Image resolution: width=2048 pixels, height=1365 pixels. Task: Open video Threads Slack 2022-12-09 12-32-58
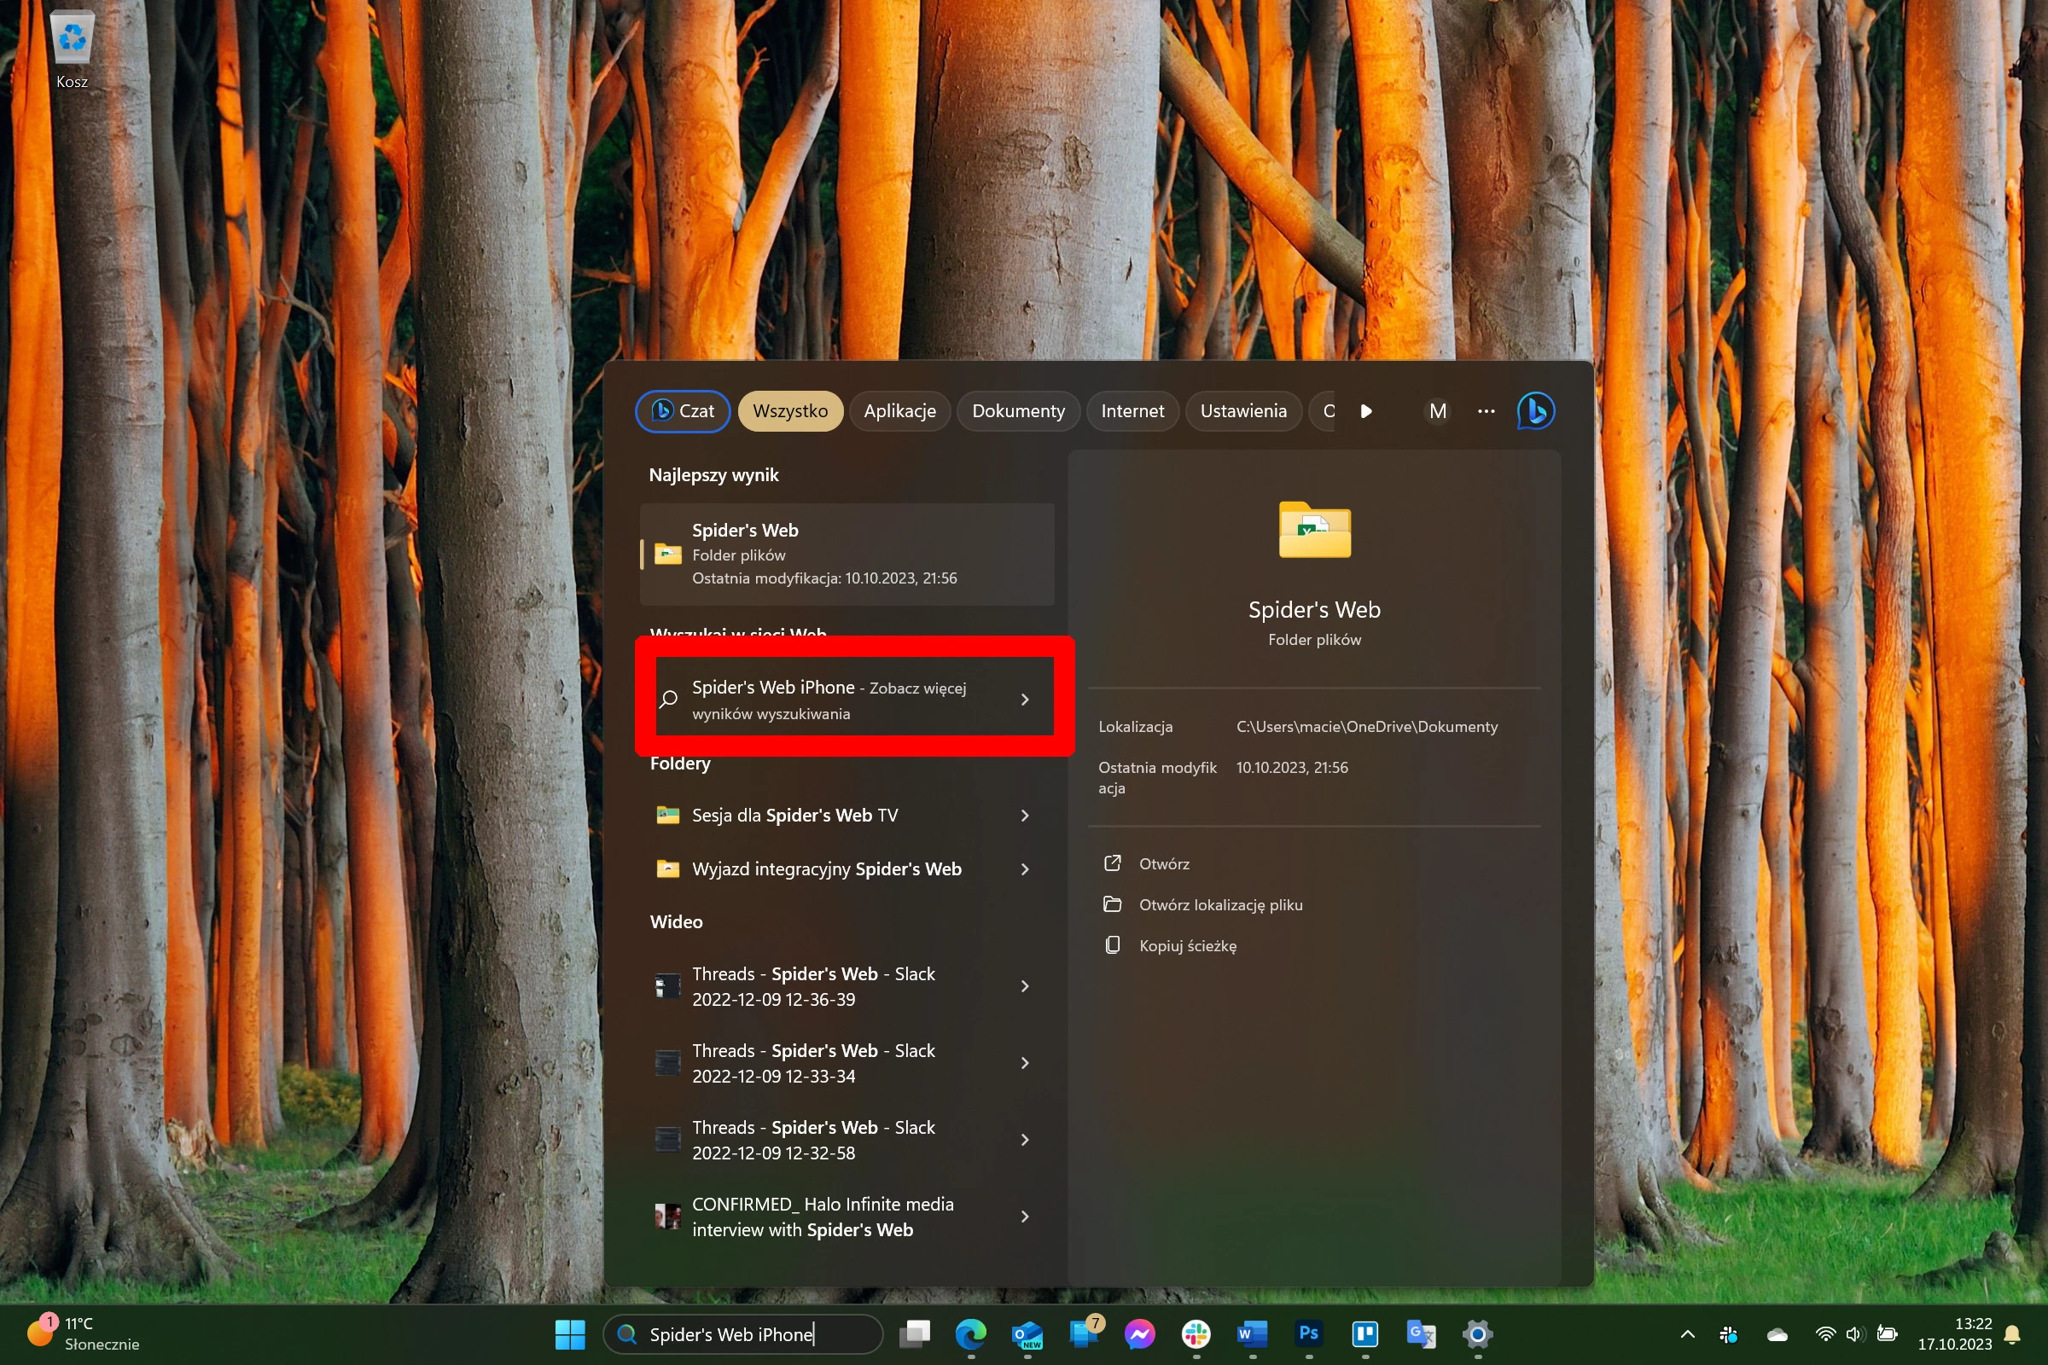click(847, 1140)
